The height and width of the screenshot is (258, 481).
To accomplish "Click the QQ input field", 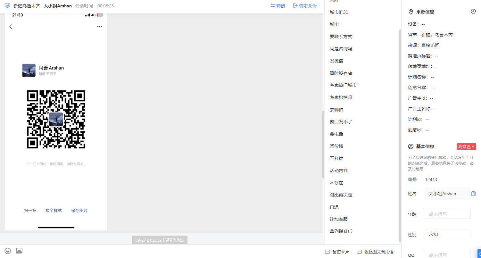I will click(447, 254).
